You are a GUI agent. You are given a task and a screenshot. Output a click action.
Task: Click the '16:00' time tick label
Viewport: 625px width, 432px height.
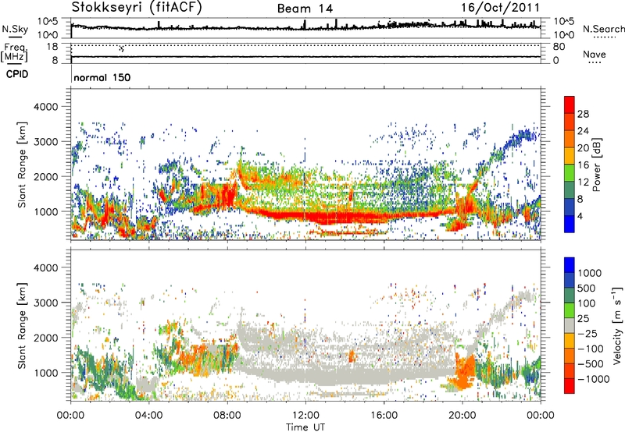[384, 416]
